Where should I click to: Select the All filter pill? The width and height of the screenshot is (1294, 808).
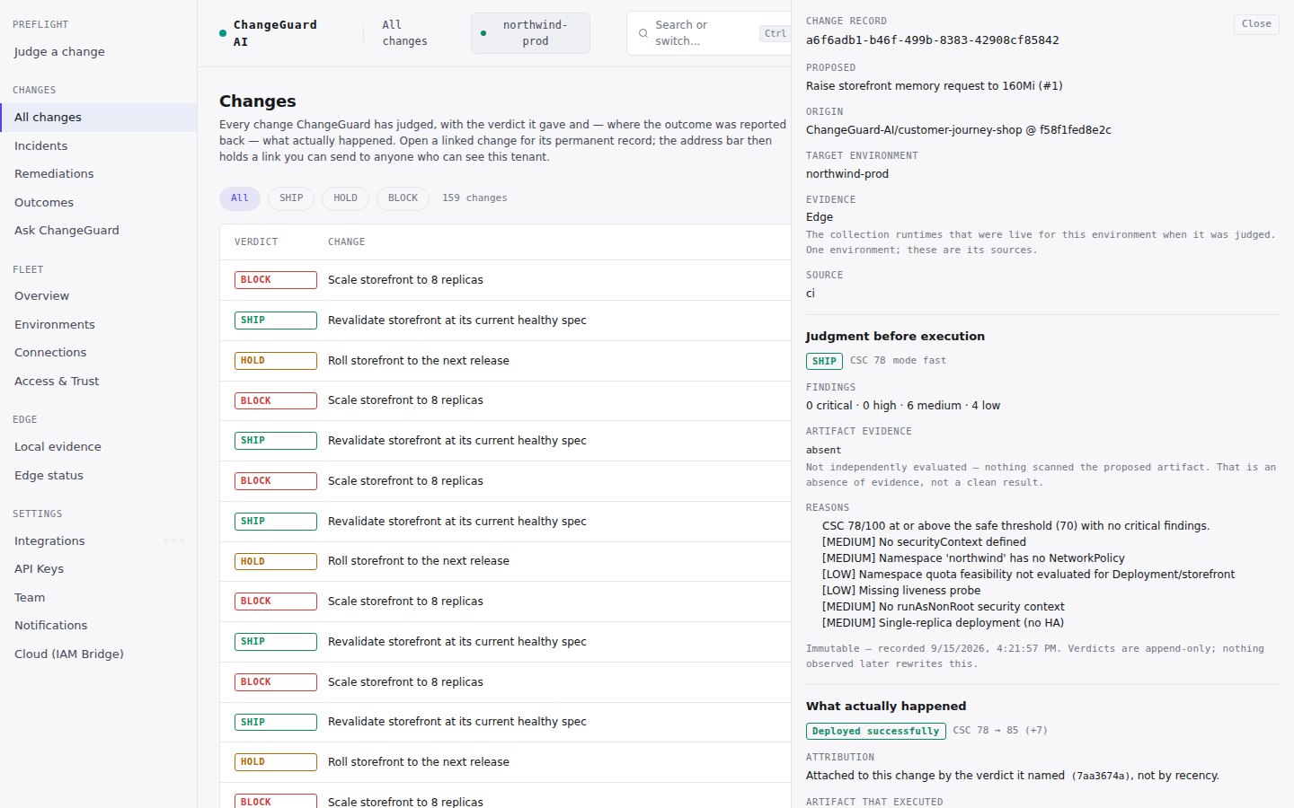[240, 198]
